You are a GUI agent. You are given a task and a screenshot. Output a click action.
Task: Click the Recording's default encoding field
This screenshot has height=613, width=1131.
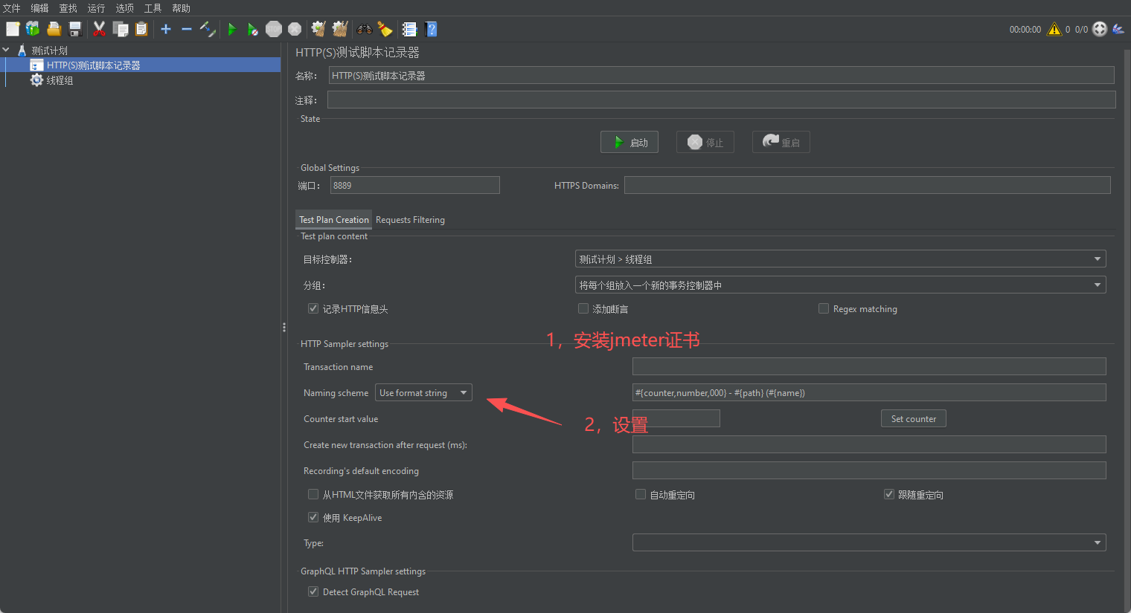869,470
